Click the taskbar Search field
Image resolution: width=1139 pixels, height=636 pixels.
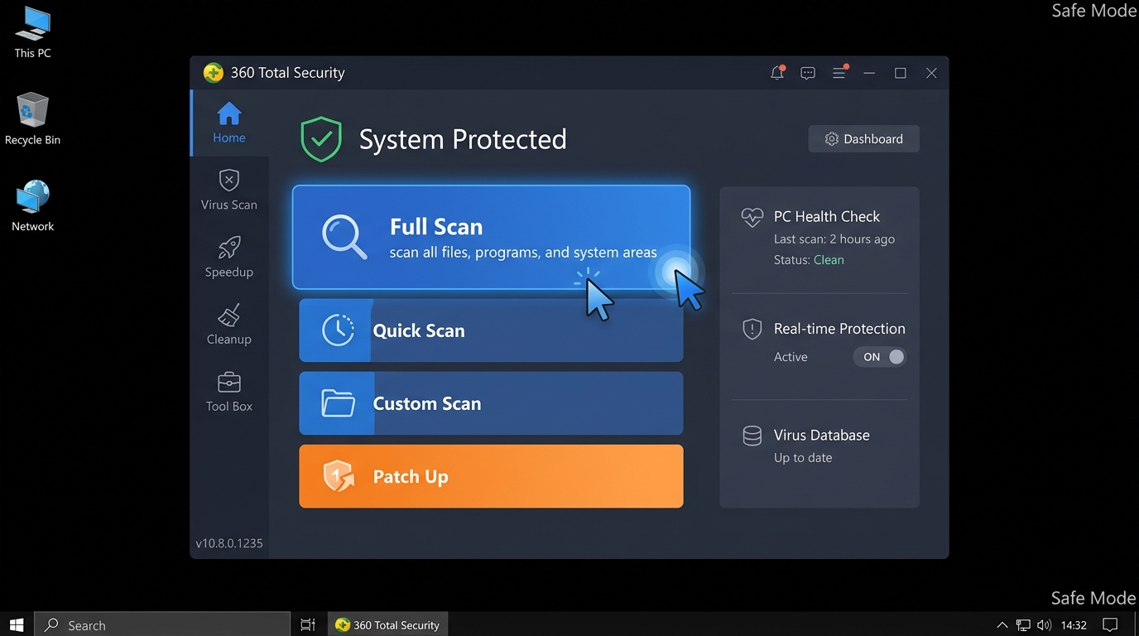click(161, 624)
